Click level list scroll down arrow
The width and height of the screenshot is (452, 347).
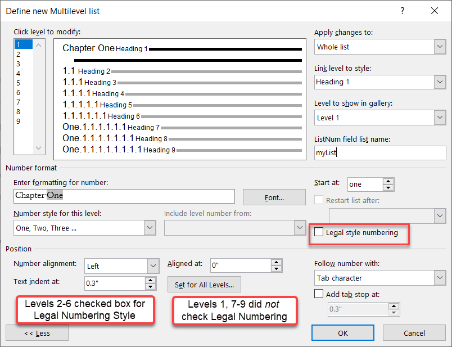[x=39, y=148]
